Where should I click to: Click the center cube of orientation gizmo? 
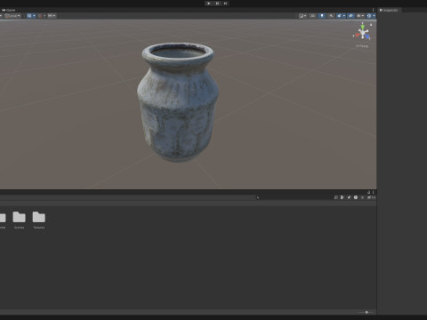[363, 33]
